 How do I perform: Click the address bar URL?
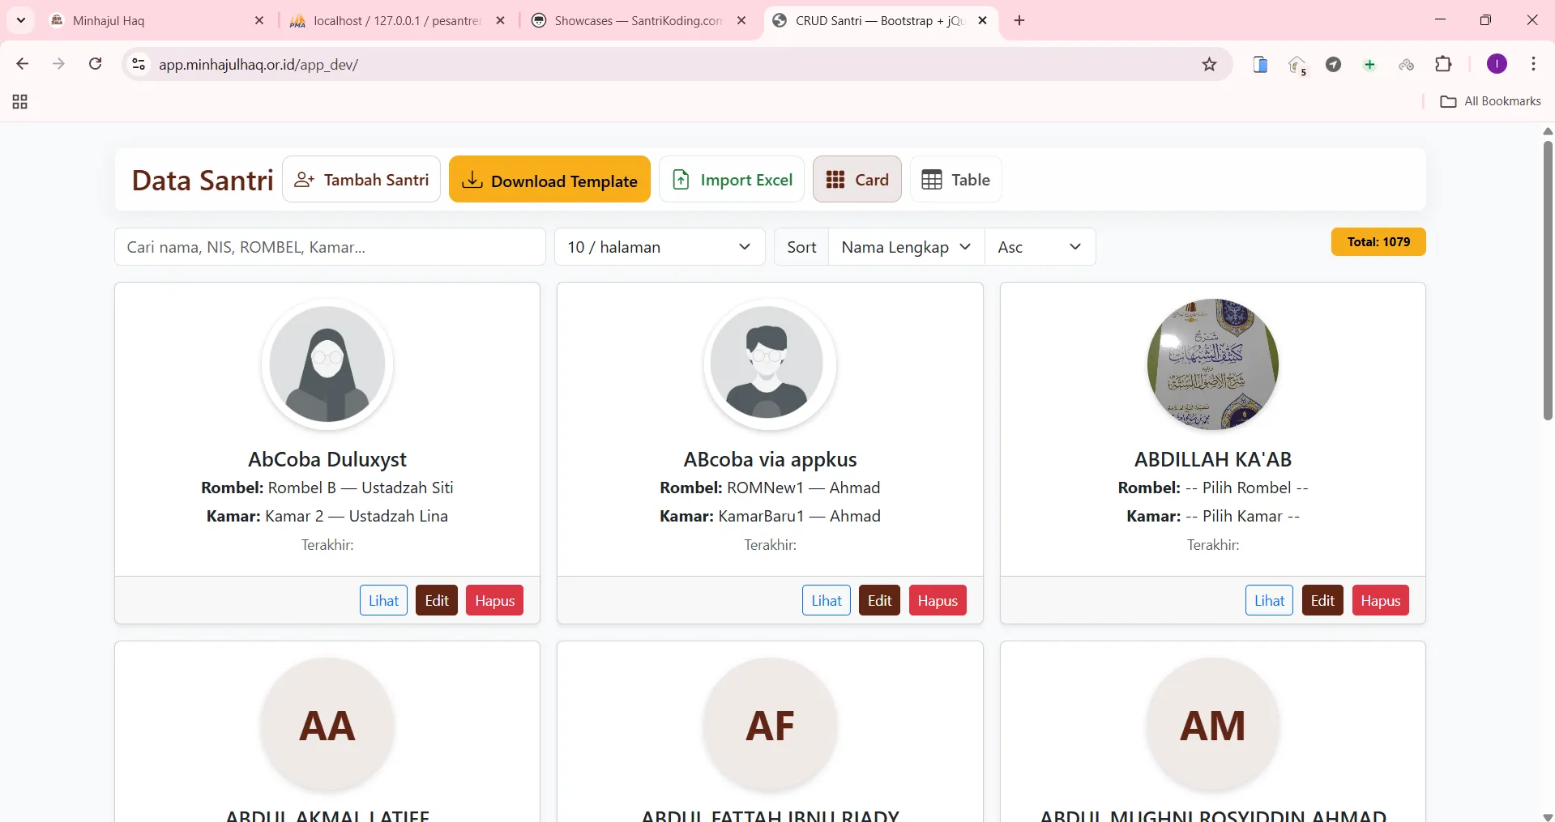[x=258, y=64]
